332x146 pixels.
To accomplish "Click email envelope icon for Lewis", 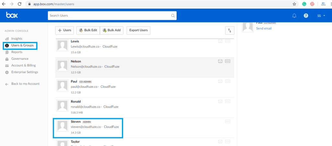I will tap(220, 41).
